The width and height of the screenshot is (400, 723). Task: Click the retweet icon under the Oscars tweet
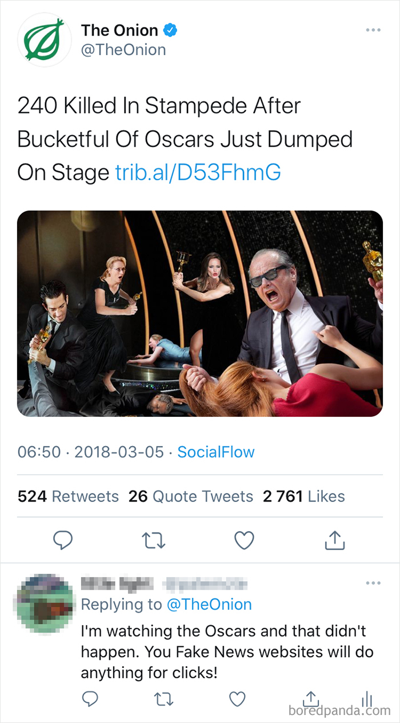[153, 540]
